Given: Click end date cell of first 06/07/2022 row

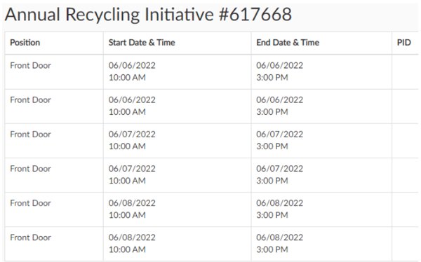Looking at the screenshot, I should coord(321,141).
